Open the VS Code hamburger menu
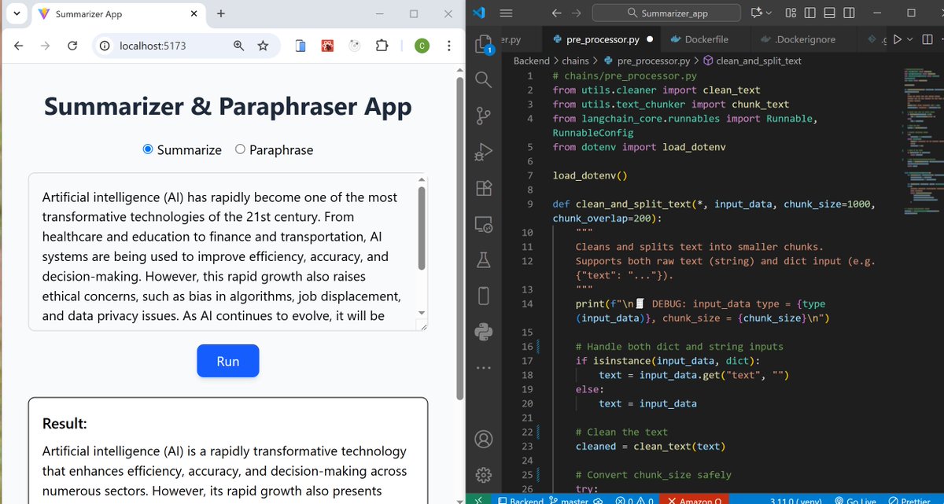This screenshot has height=504, width=944. (x=506, y=13)
